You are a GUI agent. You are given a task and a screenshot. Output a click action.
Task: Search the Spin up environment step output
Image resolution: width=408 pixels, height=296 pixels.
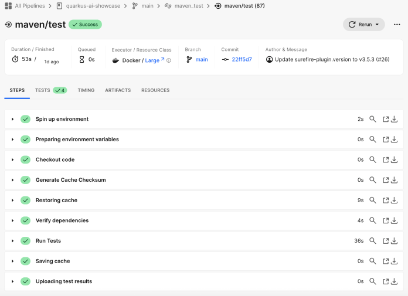coord(372,119)
